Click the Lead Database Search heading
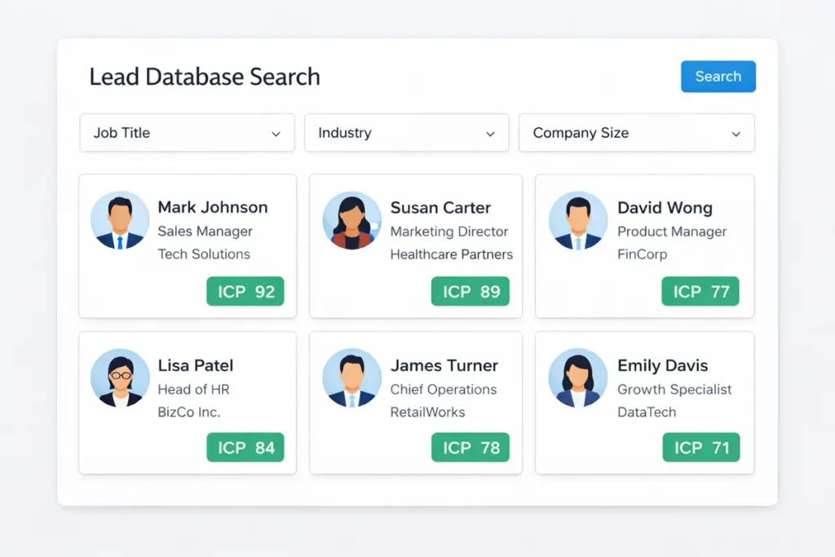This screenshot has width=835, height=557. tap(203, 76)
